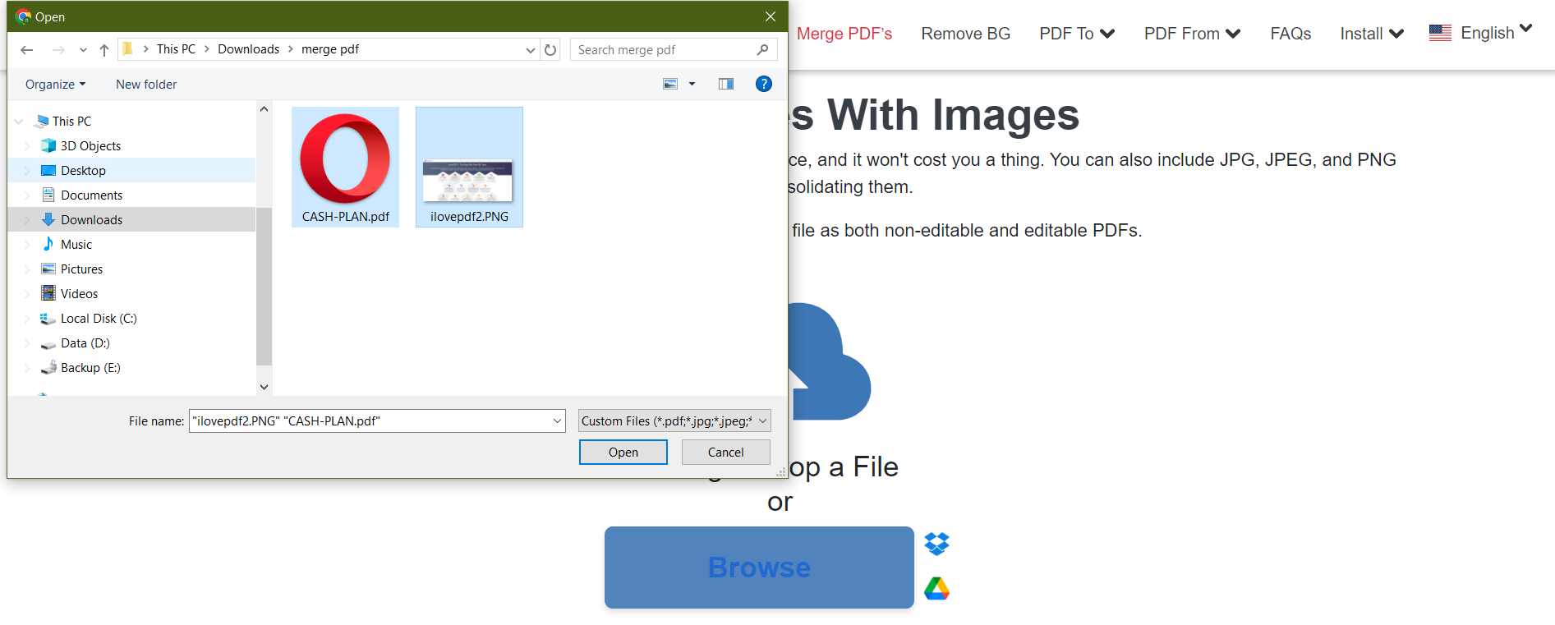Click the search magnifier icon
Screen dimensions: 1555x625
(x=763, y=50)
